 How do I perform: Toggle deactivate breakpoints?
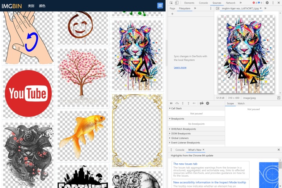coord(202,103)
